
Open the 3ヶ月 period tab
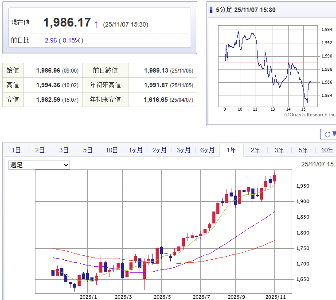pyautogui.click(x=184, y=150)
